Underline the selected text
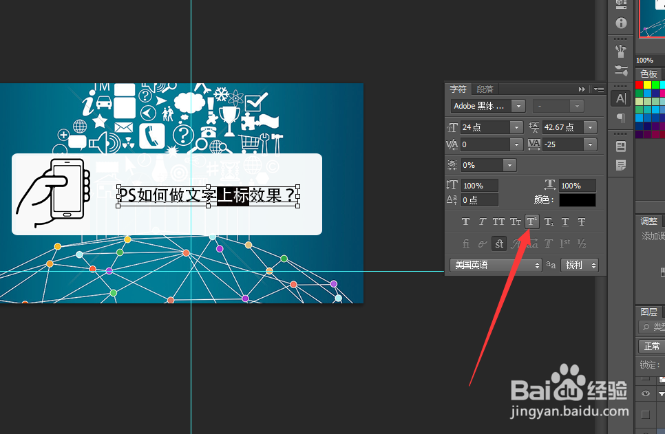This screenshot has width=665, height=434. pos(565,221)
